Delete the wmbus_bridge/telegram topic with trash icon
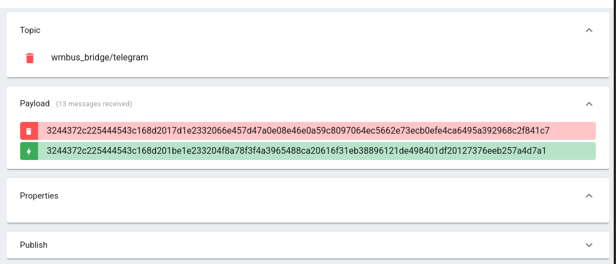The image size is (616, 264). click(x=30, y=58)
